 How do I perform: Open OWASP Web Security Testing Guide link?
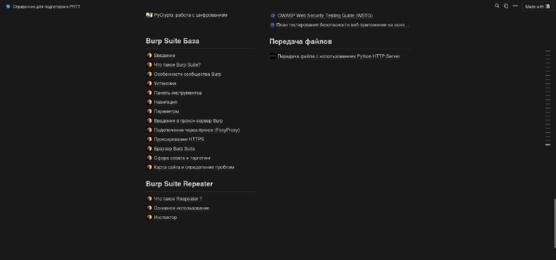325,15
